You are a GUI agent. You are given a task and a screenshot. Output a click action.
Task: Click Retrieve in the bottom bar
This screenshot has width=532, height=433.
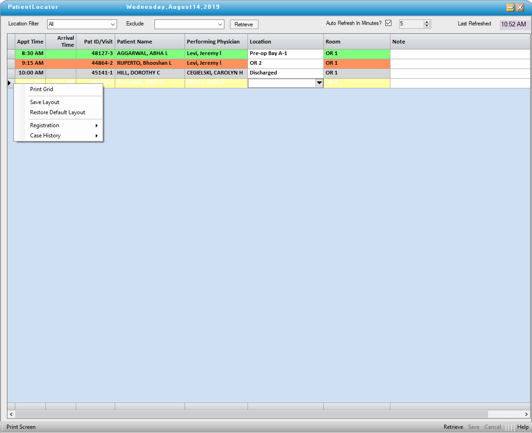pyautogui.click(x=453, y=427)
